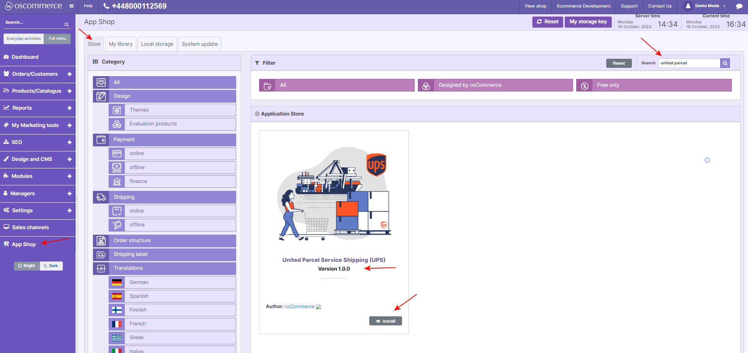The width and height of the screenshot is (748, 353).
Task: Open the Local storage tab
Action: 157,44
